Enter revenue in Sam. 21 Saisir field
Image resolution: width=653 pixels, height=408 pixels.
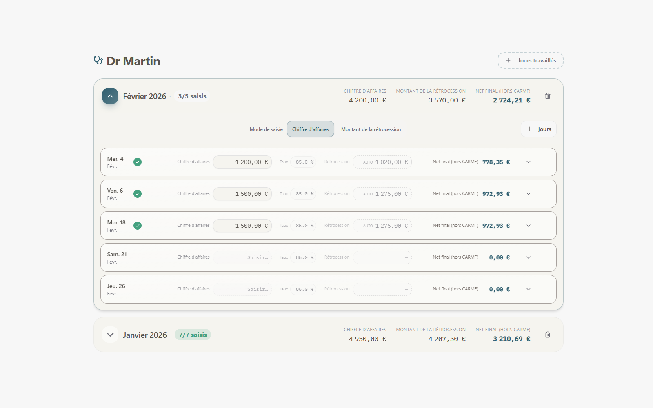tap(242, 257)
